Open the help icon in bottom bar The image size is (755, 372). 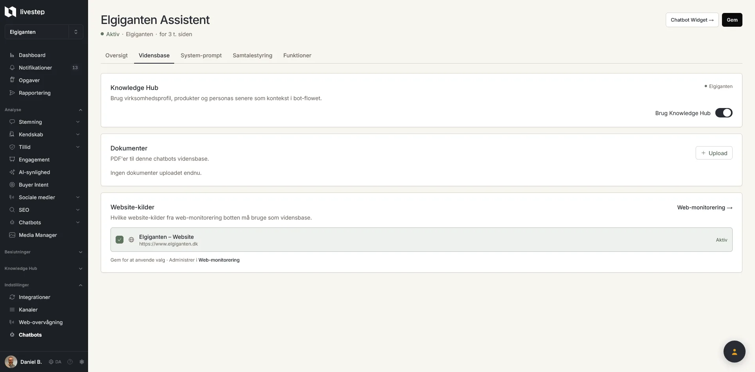click(x=70, y=362)
